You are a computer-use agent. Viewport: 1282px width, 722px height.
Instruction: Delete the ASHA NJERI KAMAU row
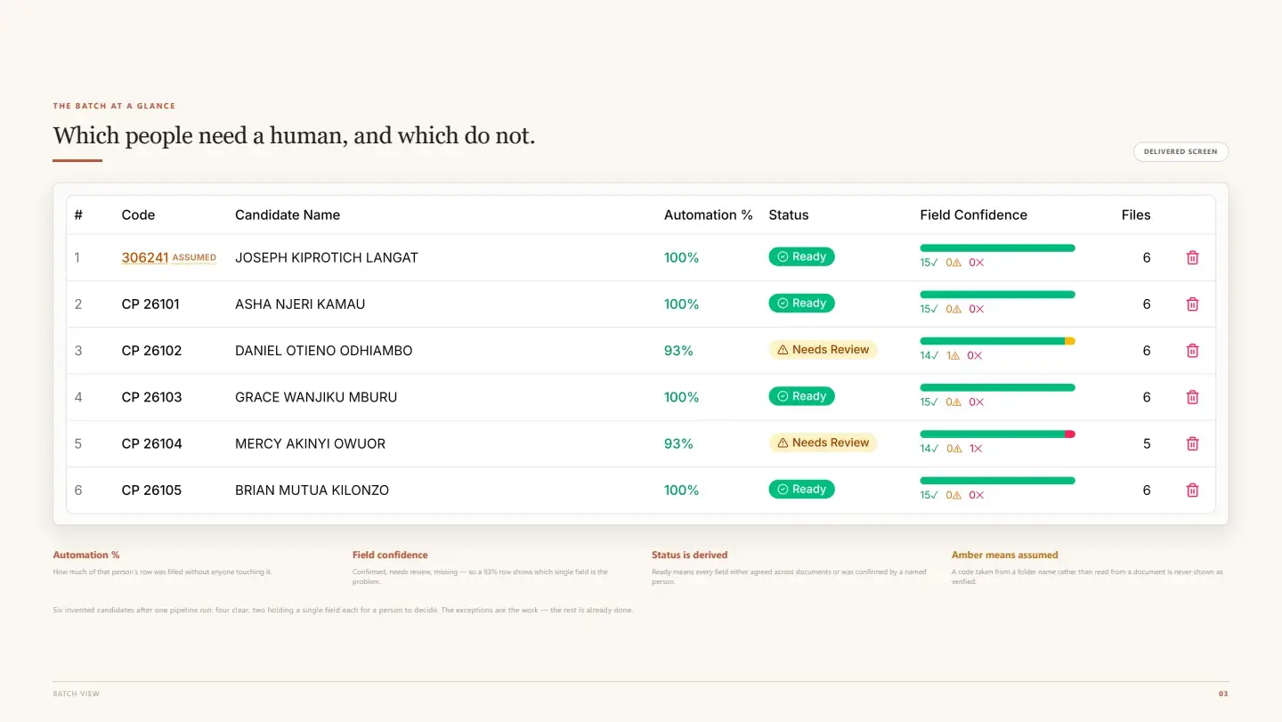(1193, 304)
